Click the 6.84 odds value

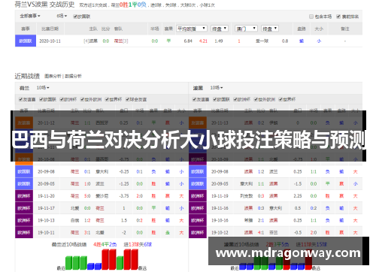[188, 41]
